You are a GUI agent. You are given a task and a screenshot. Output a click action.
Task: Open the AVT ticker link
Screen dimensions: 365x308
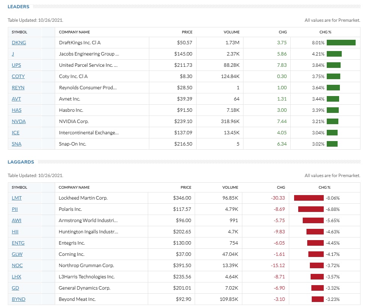[16, 99]
